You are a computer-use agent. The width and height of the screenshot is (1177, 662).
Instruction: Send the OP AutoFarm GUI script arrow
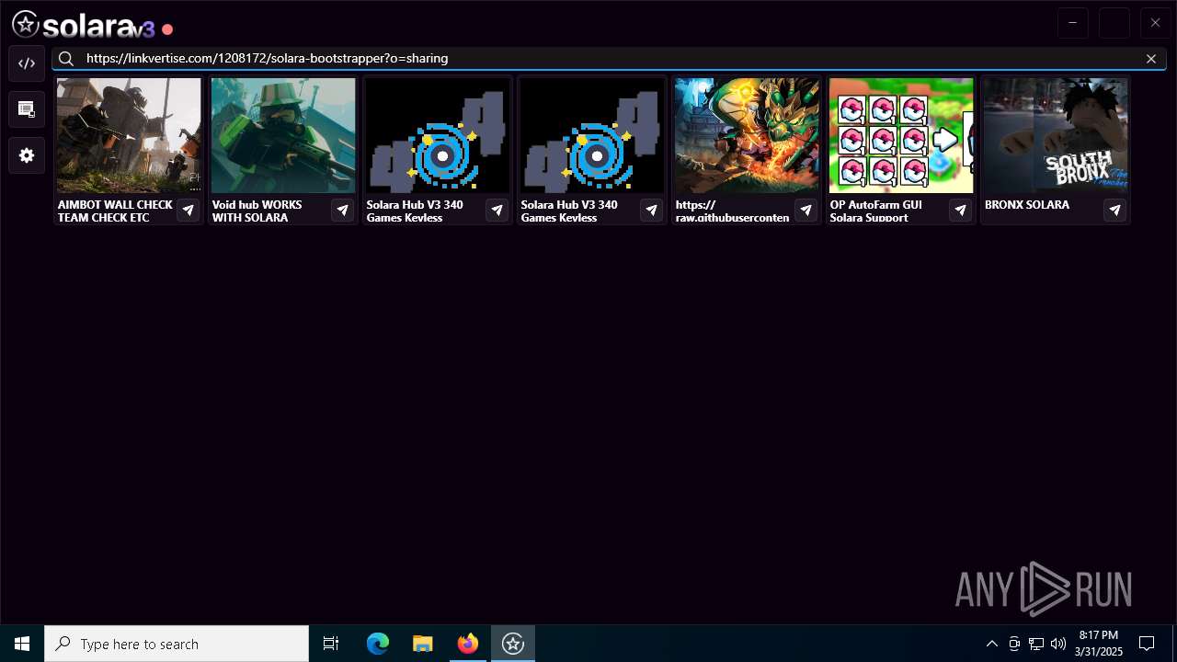pos(960,211)
